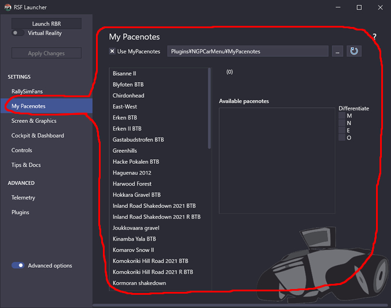Click the browse folder ellipsis button
391x308 pixels.
point(338,51)
